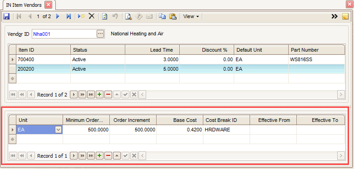Open the yellow sticky note icon

point(345,16)
